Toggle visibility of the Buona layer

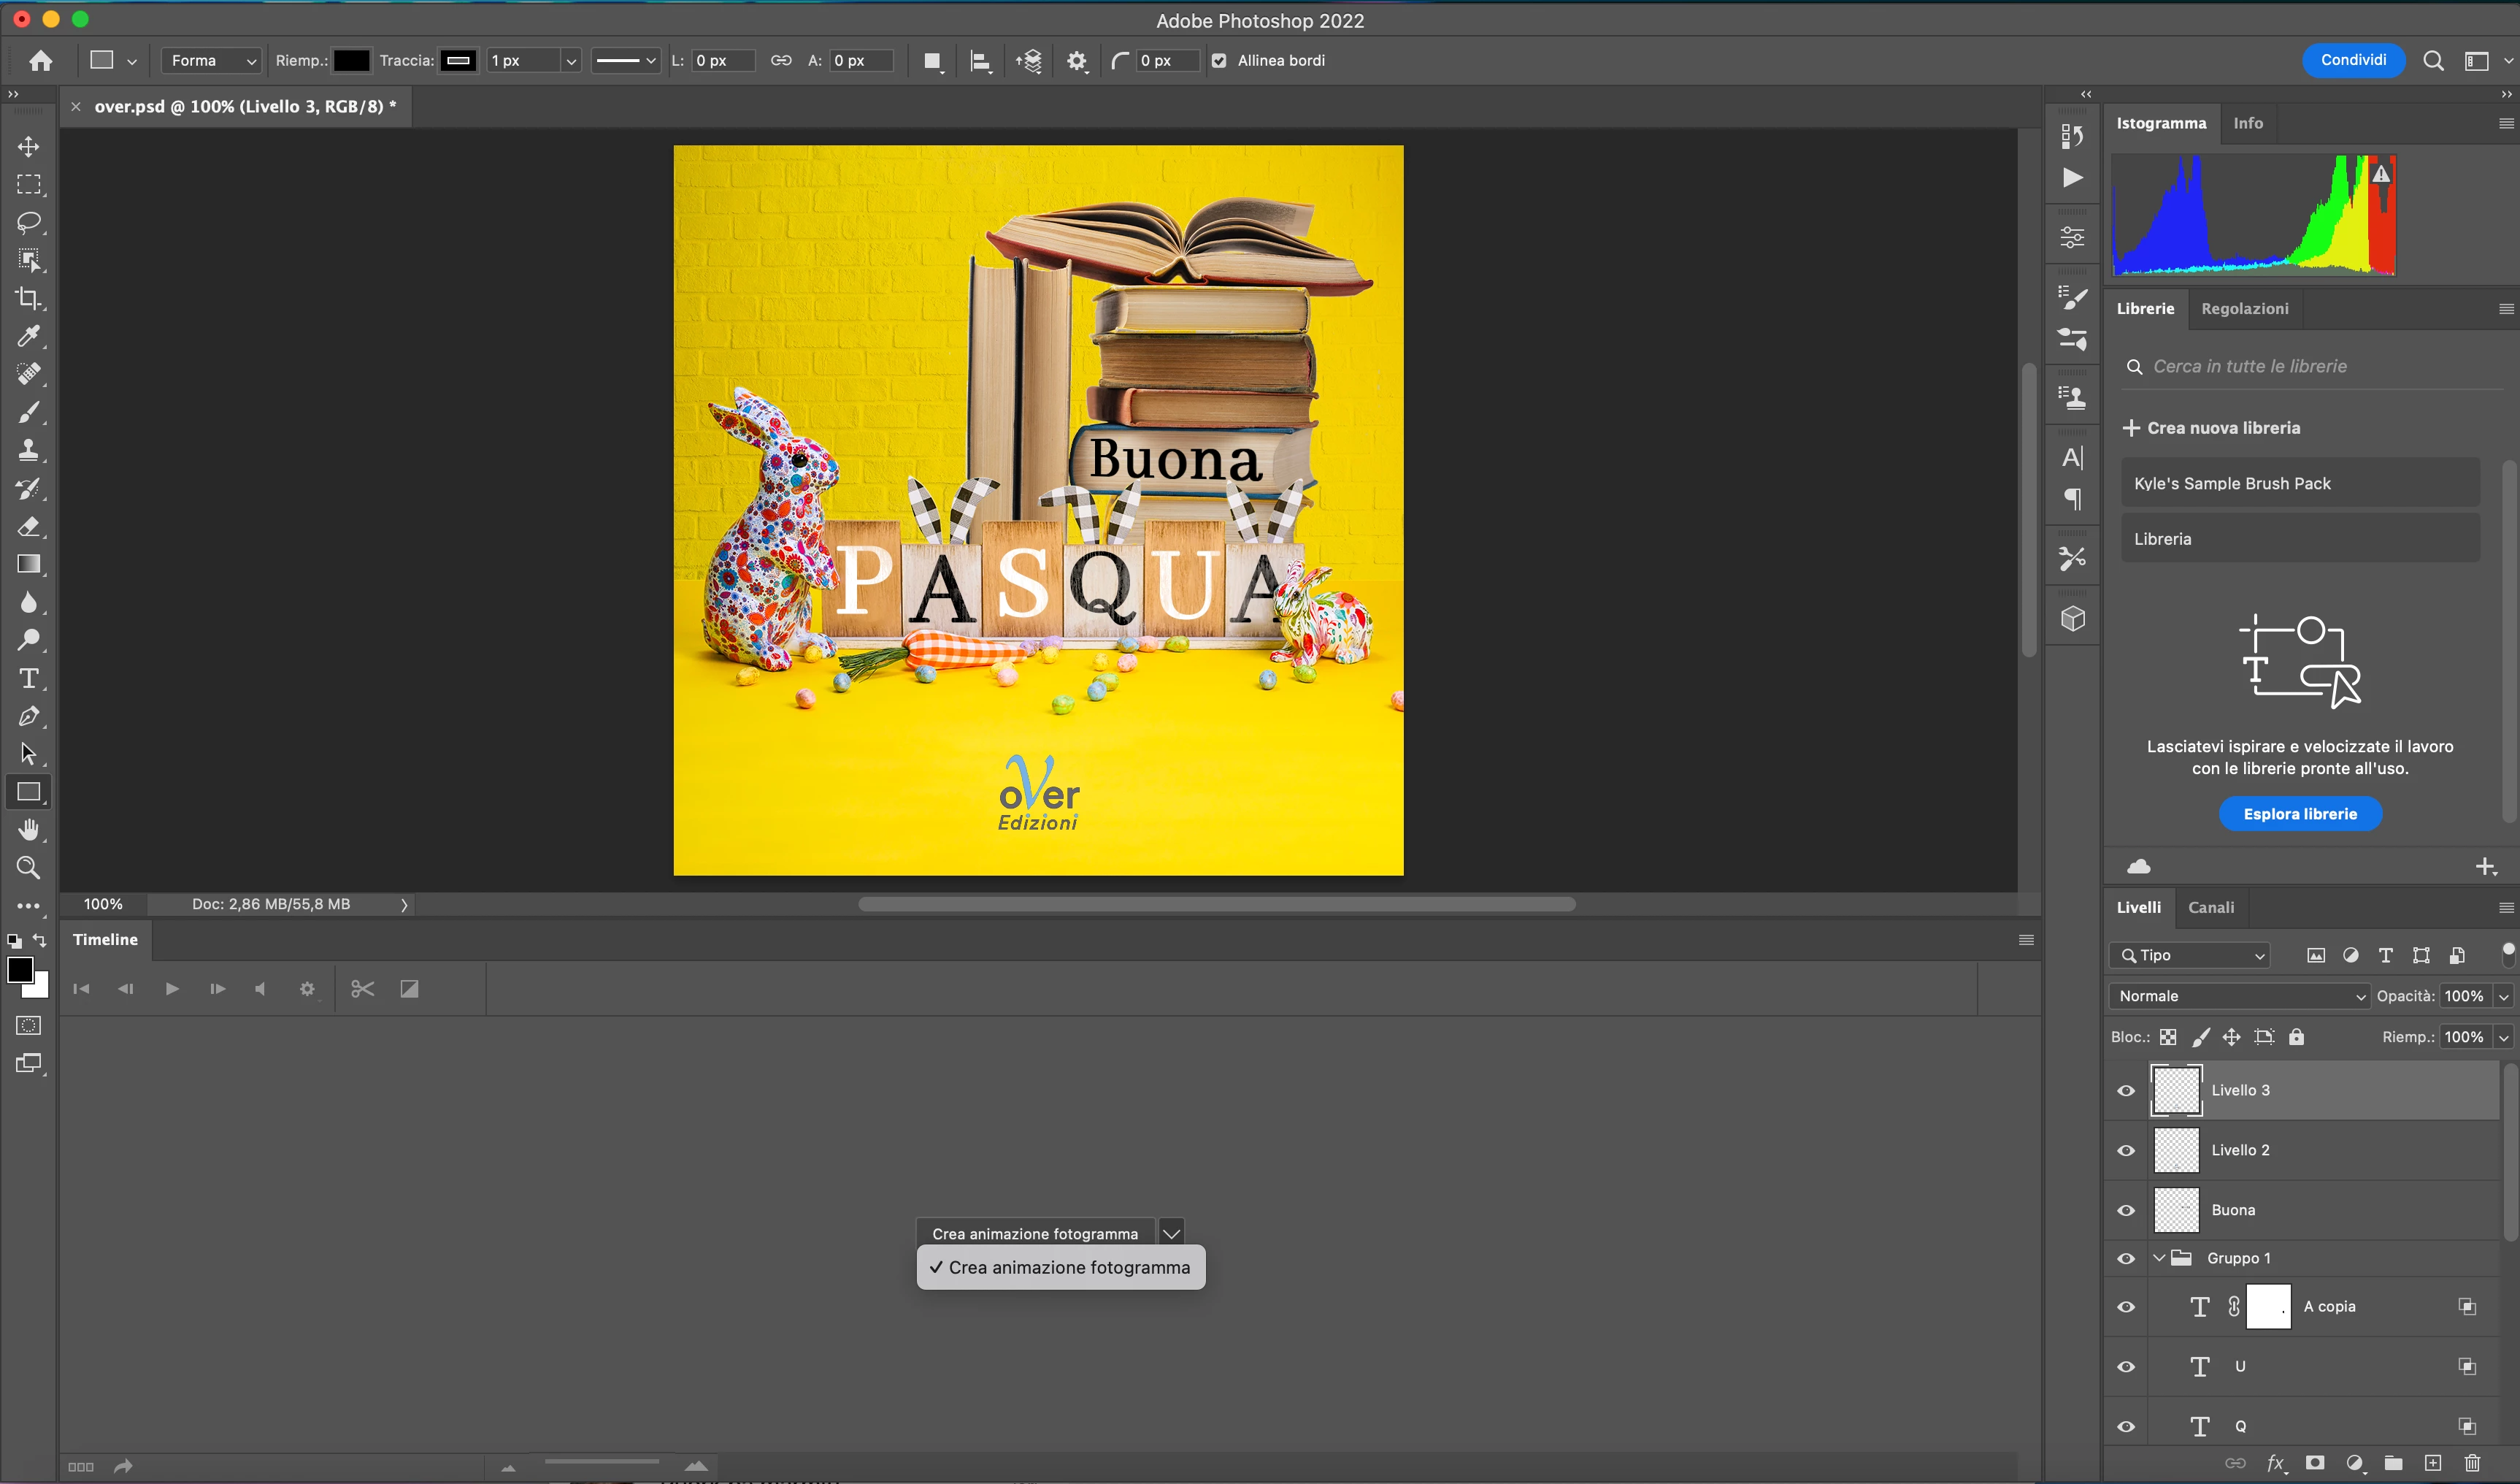tap(2126, 1211)
